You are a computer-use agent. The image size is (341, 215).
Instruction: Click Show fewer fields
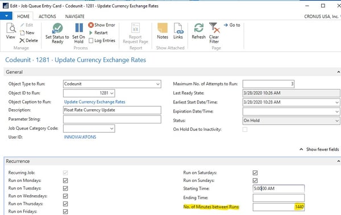coord(319,149)
